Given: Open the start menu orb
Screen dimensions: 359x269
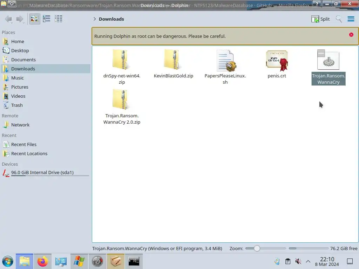Looking at the screenshot, I should (8, 261).
